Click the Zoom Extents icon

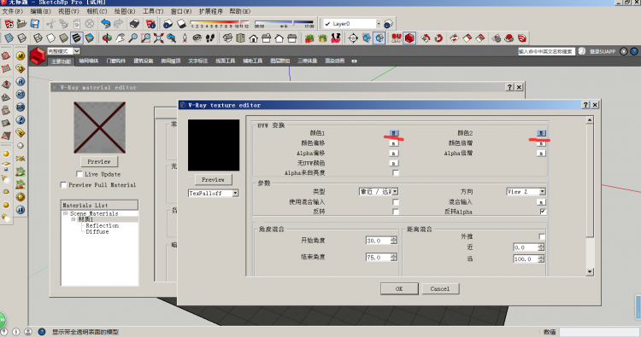159,38
